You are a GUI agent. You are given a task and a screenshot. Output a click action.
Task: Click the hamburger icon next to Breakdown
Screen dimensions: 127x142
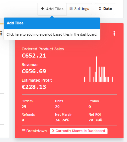coord(24,131)
